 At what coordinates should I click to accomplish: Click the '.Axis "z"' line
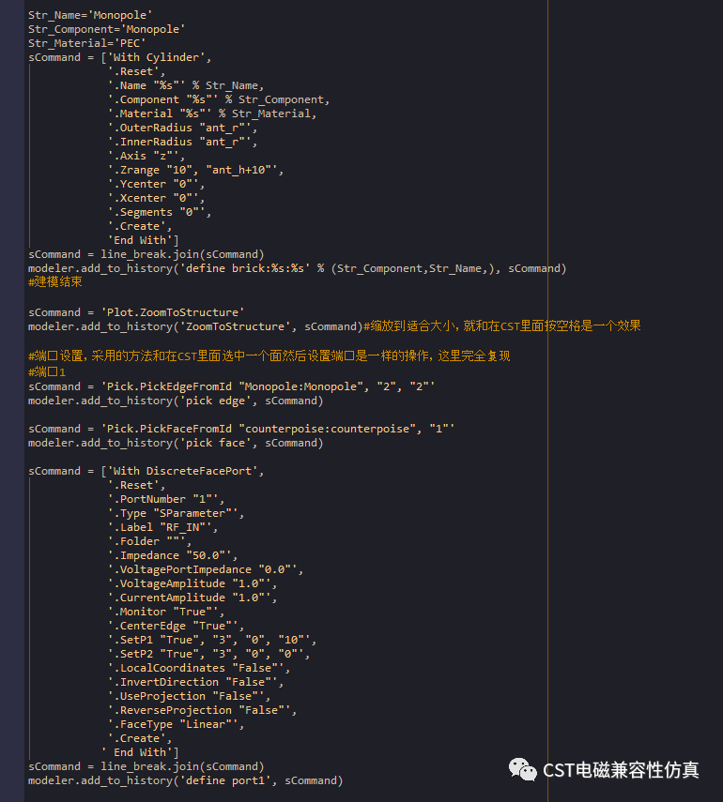(x=146, y=156)
